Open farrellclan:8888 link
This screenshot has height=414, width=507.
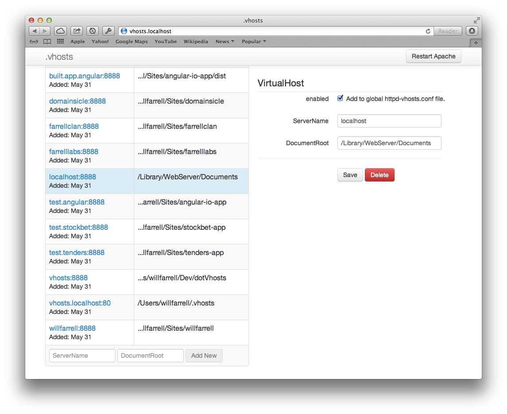[74, 126]
